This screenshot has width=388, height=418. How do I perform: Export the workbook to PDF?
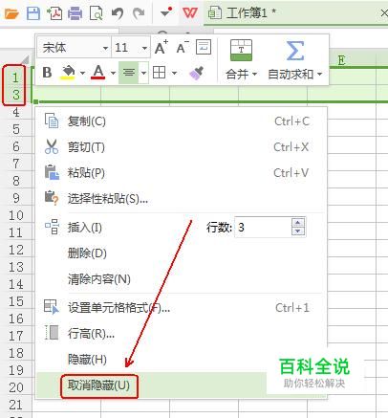pos(54,13)
